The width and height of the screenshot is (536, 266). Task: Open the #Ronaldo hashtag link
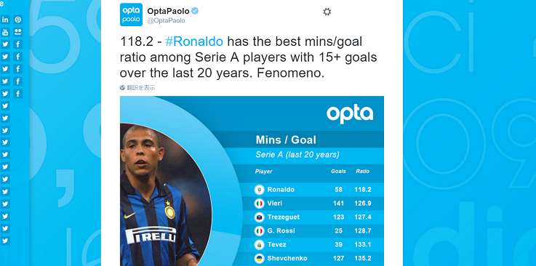(194, 42)
